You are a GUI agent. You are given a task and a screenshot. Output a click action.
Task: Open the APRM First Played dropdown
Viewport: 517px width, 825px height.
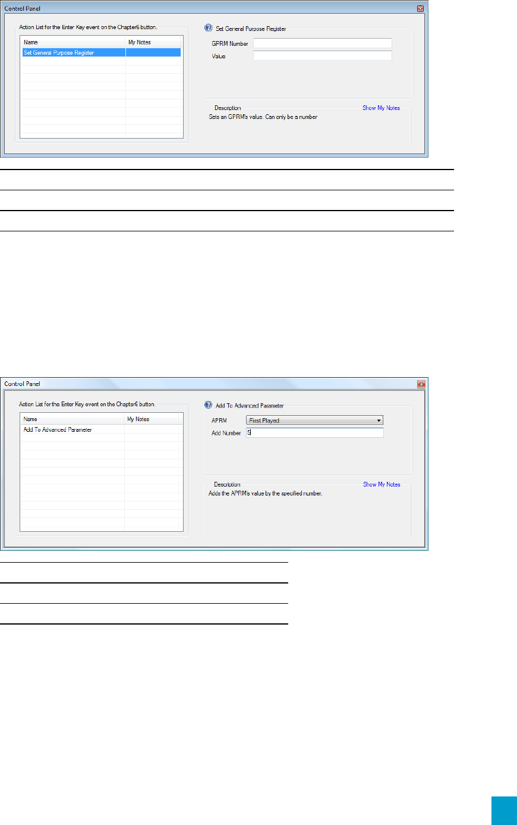coord(314,420)
